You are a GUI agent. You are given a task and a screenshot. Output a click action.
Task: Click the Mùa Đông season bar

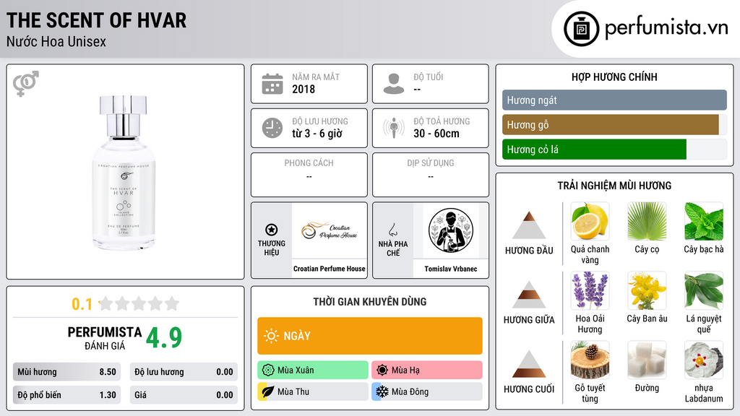coord(427,391)
